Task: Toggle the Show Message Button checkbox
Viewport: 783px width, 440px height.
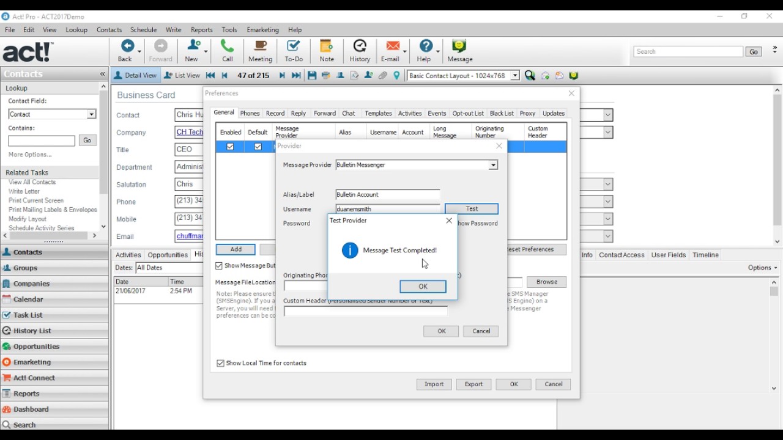Action: (x=219, y=266)
